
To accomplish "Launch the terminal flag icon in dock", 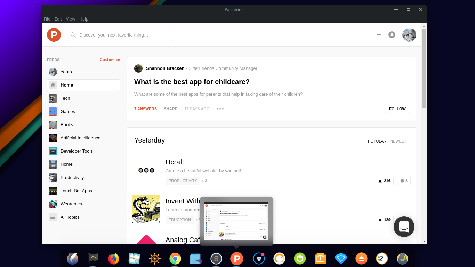I will pos(93,259).
